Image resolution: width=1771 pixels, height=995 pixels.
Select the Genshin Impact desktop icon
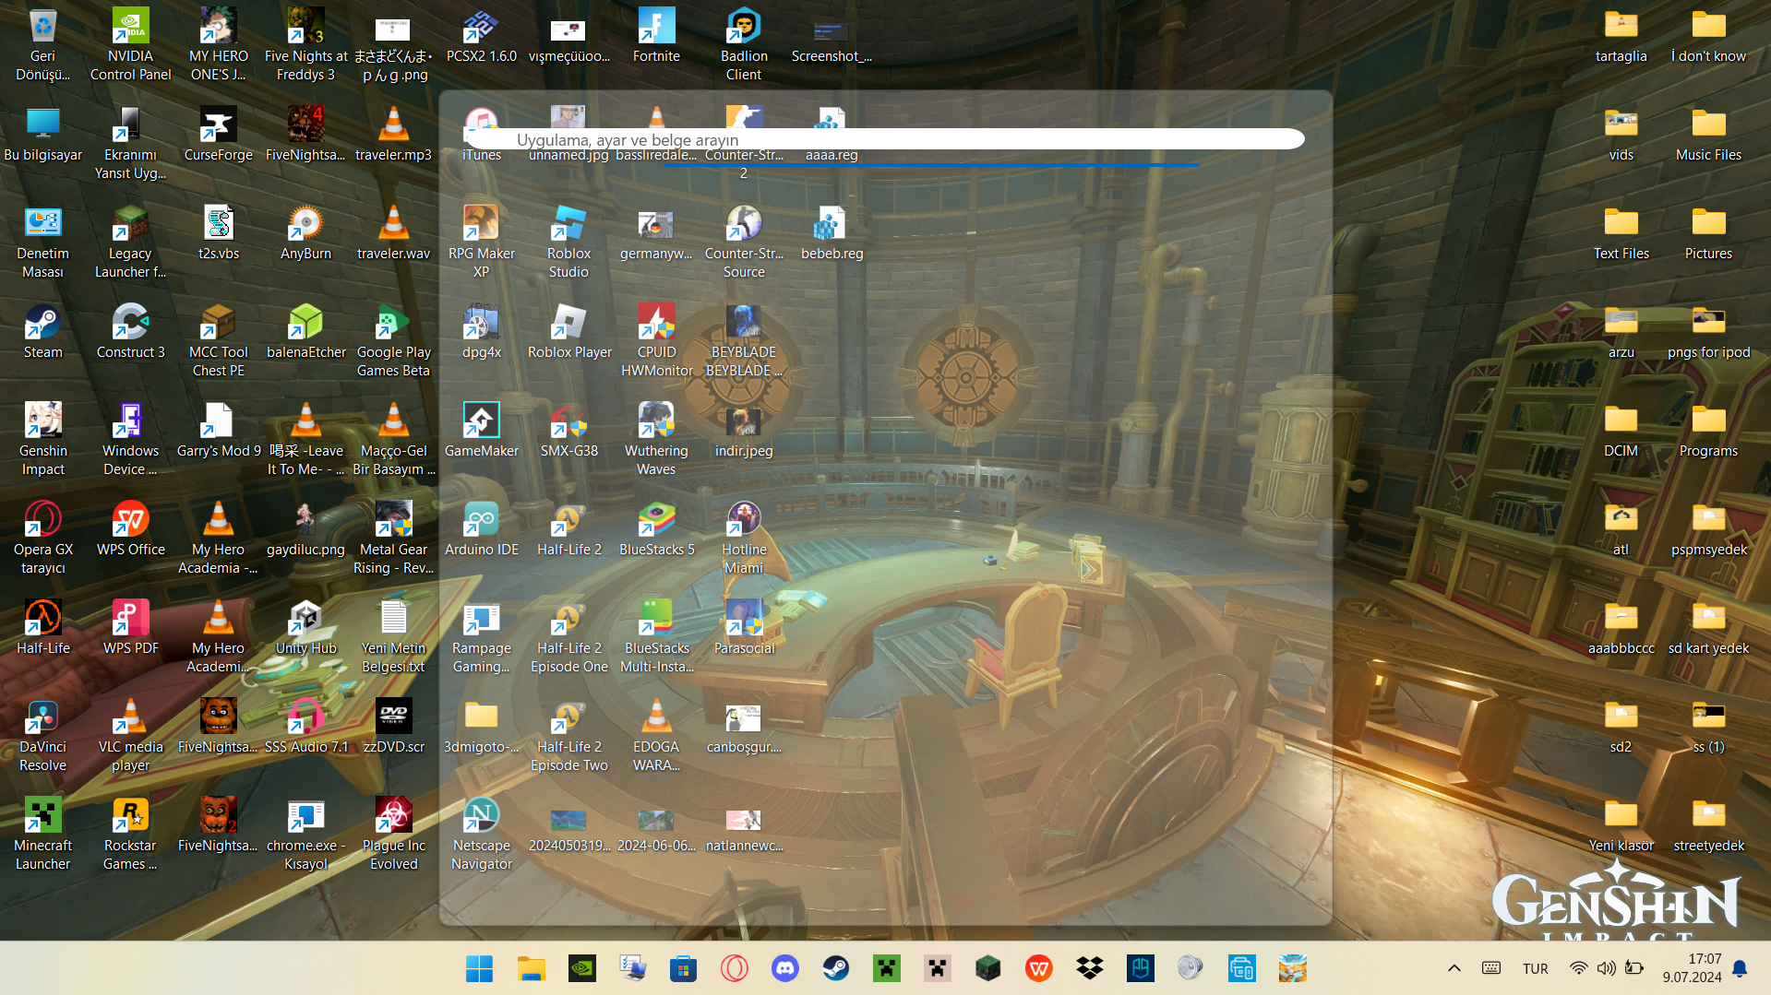(42, 439)
